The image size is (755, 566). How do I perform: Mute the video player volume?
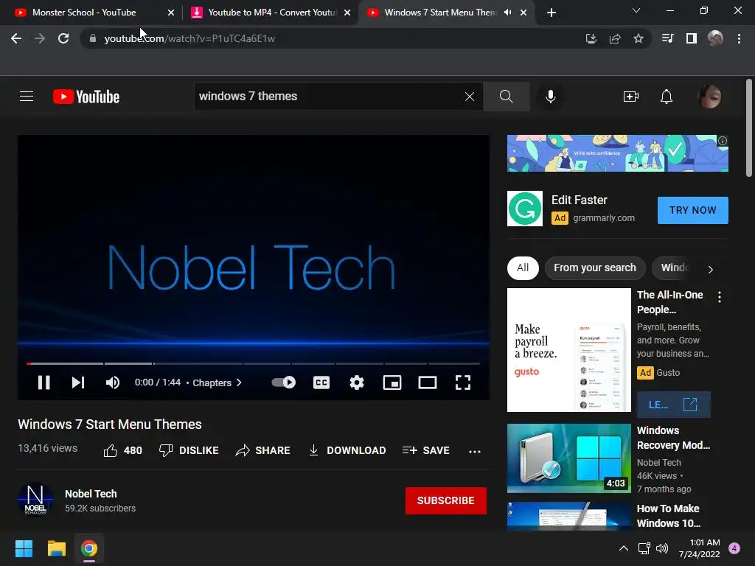click(113, 382)
